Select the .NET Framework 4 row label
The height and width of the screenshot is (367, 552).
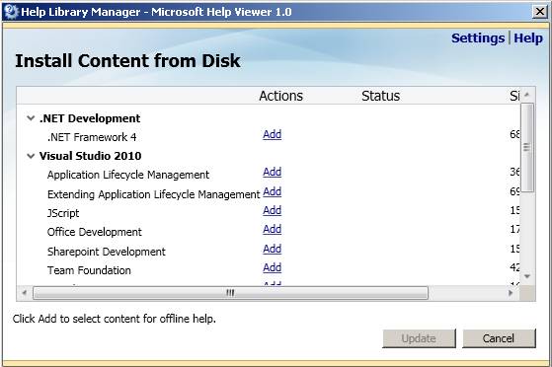tap(92, 137)
